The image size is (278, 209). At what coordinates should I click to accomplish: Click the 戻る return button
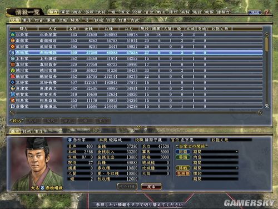tap(151, 187)
